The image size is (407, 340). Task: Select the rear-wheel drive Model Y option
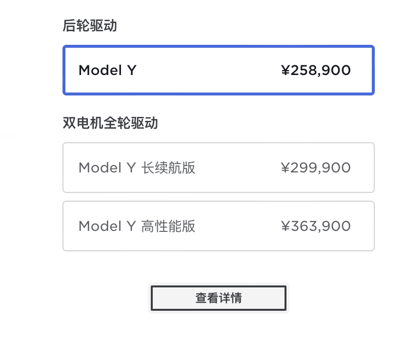tap(218, 70)
